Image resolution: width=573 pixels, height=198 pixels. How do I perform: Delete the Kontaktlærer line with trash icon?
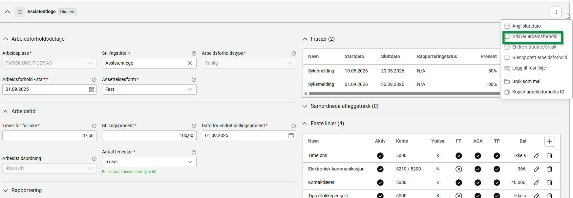[550, 183]
